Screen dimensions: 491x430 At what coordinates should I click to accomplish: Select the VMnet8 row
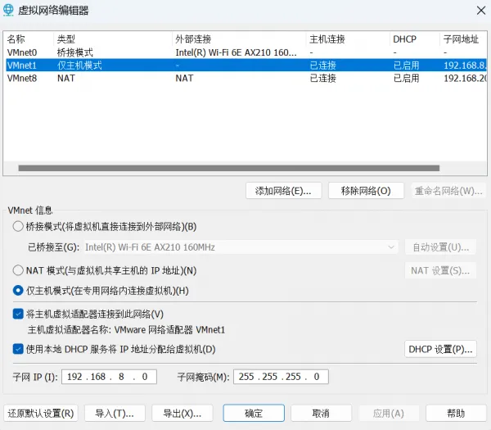coord(245,78)
